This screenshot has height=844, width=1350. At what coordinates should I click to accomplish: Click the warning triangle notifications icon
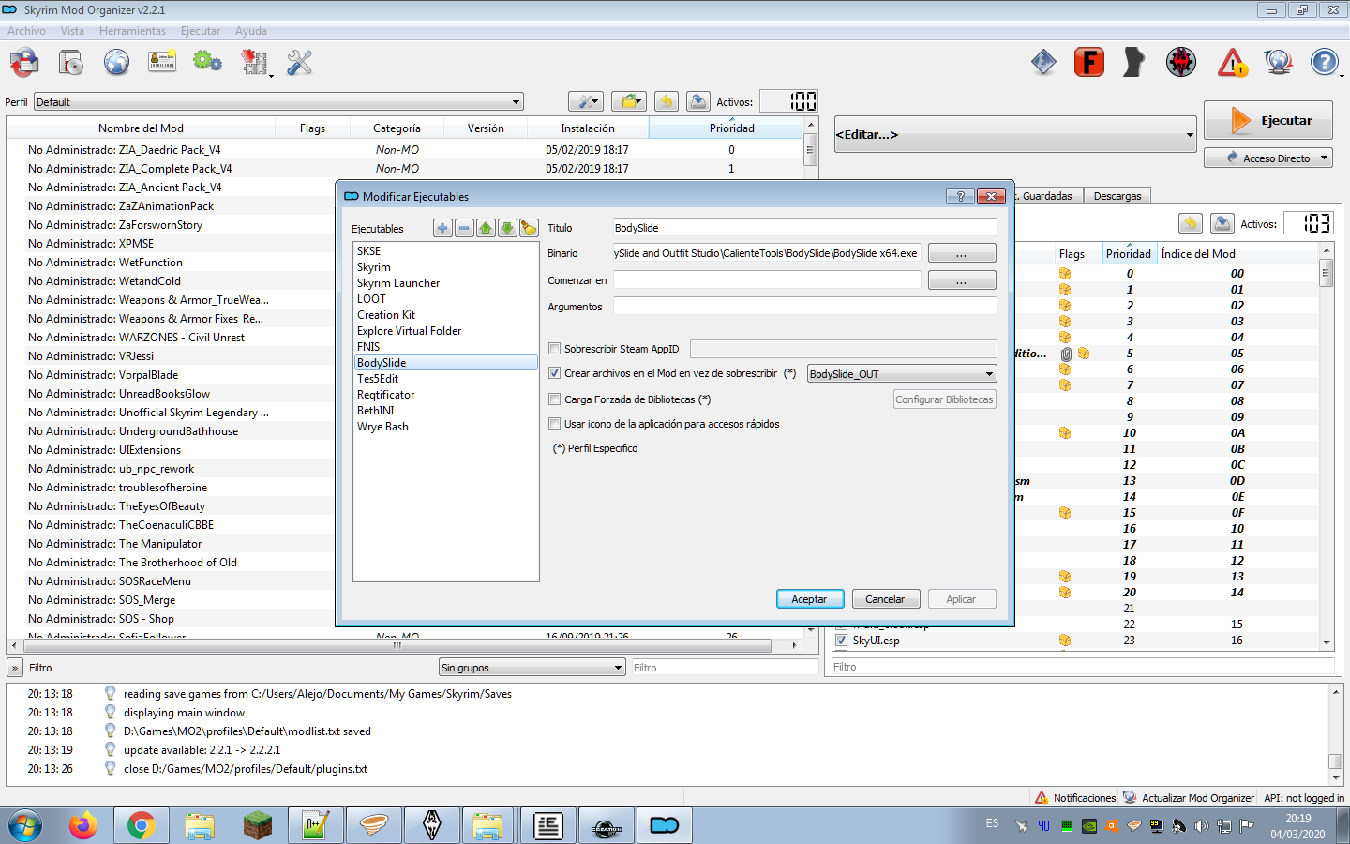point(1232,63)
